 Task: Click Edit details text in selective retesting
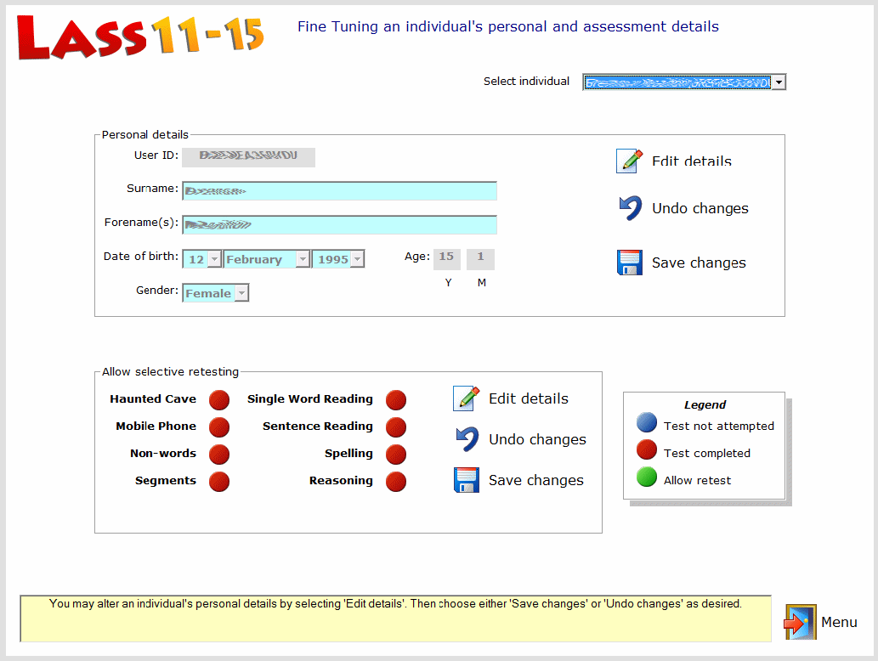point(529,398)
